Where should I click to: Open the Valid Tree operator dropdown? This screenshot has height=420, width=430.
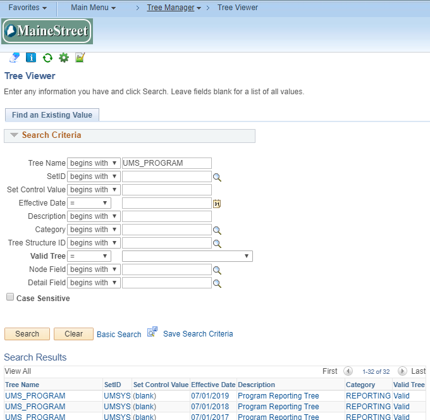(x=89, y=256)
